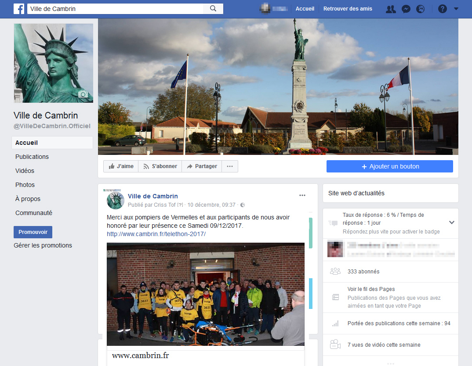Screen dimensions: 472x366
Task: Click the Promouvoir button
Action: coord(33,232)
